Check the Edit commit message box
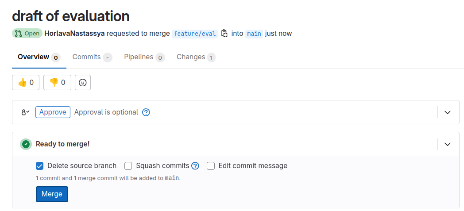This screenshot has height=211, width=464. (211, 166)
